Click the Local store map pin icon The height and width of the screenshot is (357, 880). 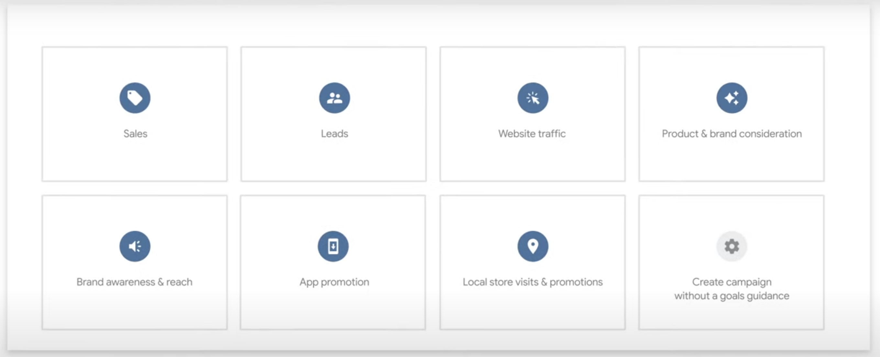(533, 246)
